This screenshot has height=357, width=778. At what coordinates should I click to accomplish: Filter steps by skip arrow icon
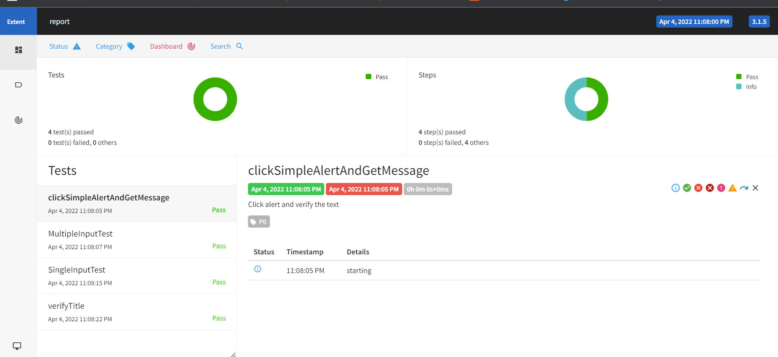tap(744, 188)
